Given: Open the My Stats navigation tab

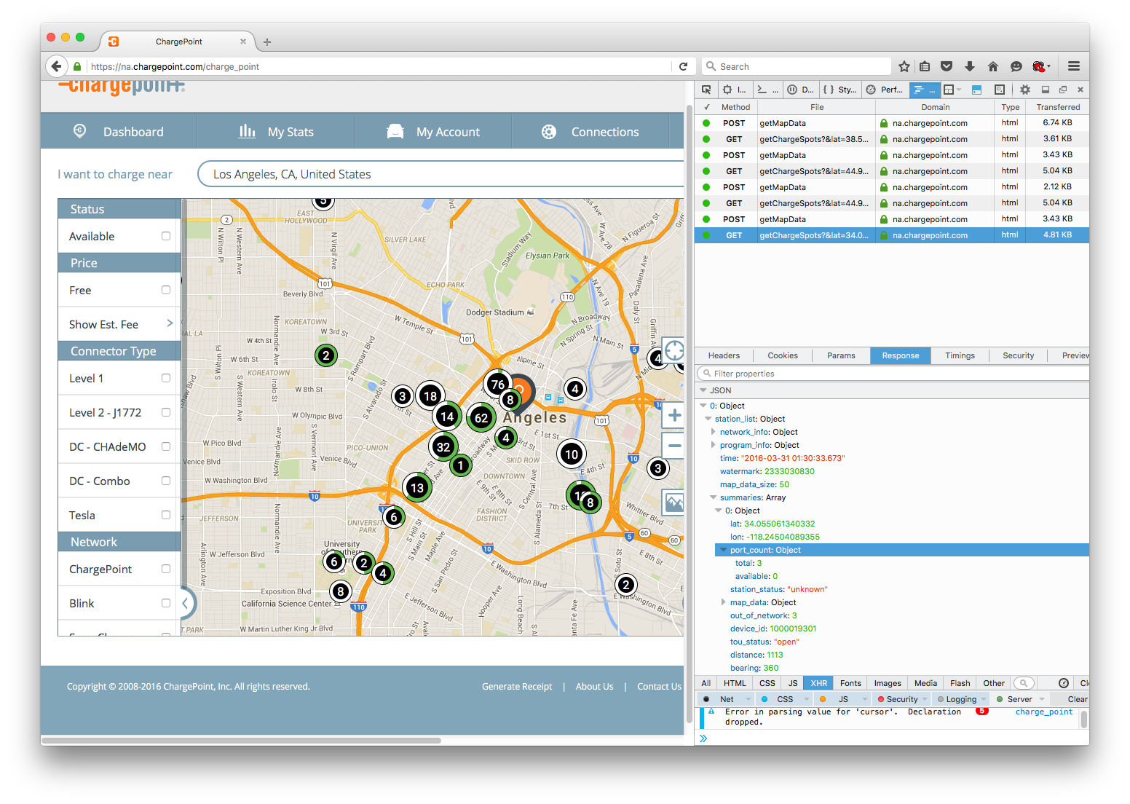Looking at the screenshot, I should click(276, 132).
